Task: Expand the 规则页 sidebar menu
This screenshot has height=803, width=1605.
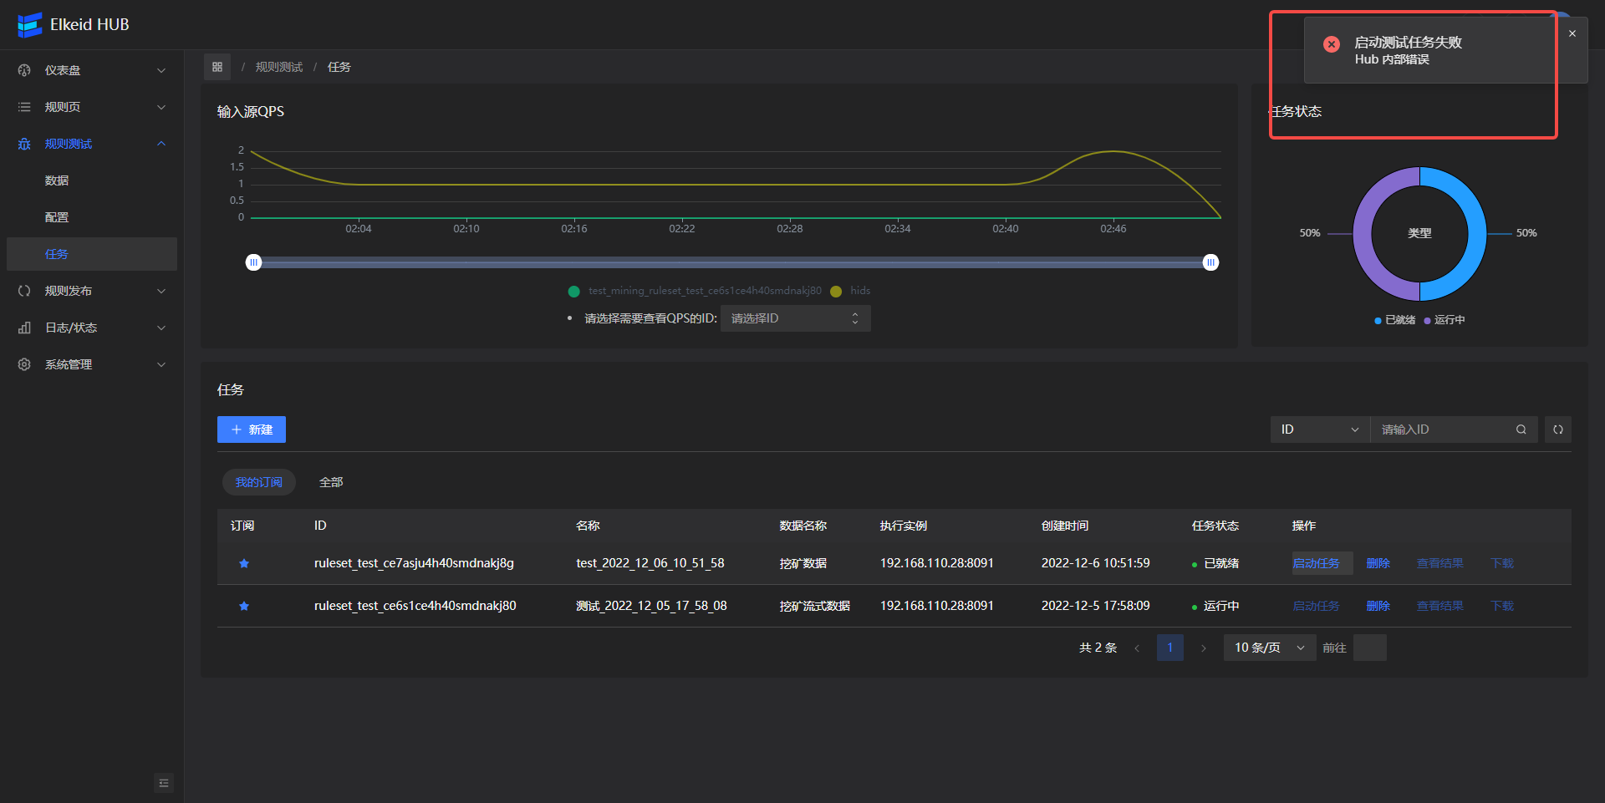Action: pos(92,107)
